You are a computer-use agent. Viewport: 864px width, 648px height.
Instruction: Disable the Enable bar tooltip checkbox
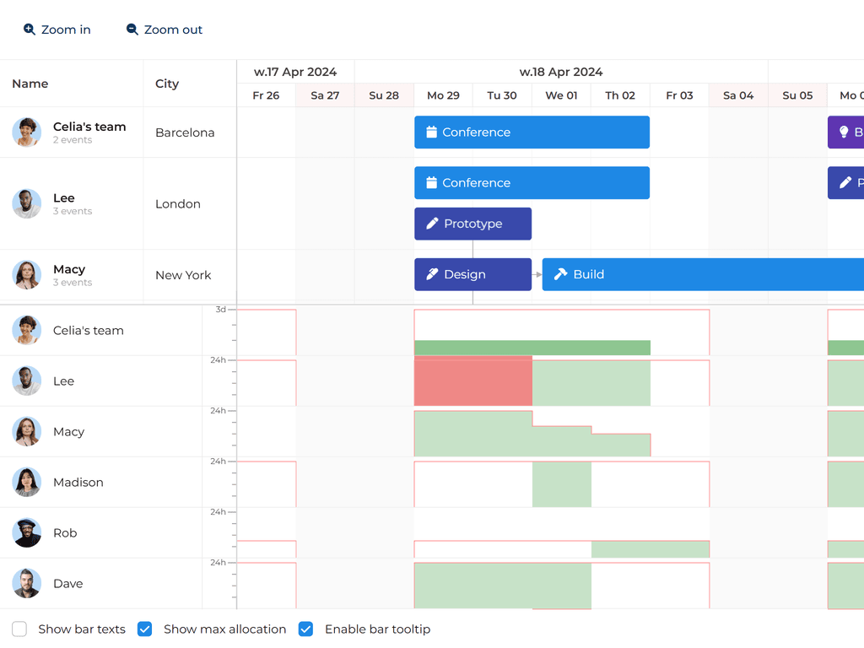(x=305, y=629)
